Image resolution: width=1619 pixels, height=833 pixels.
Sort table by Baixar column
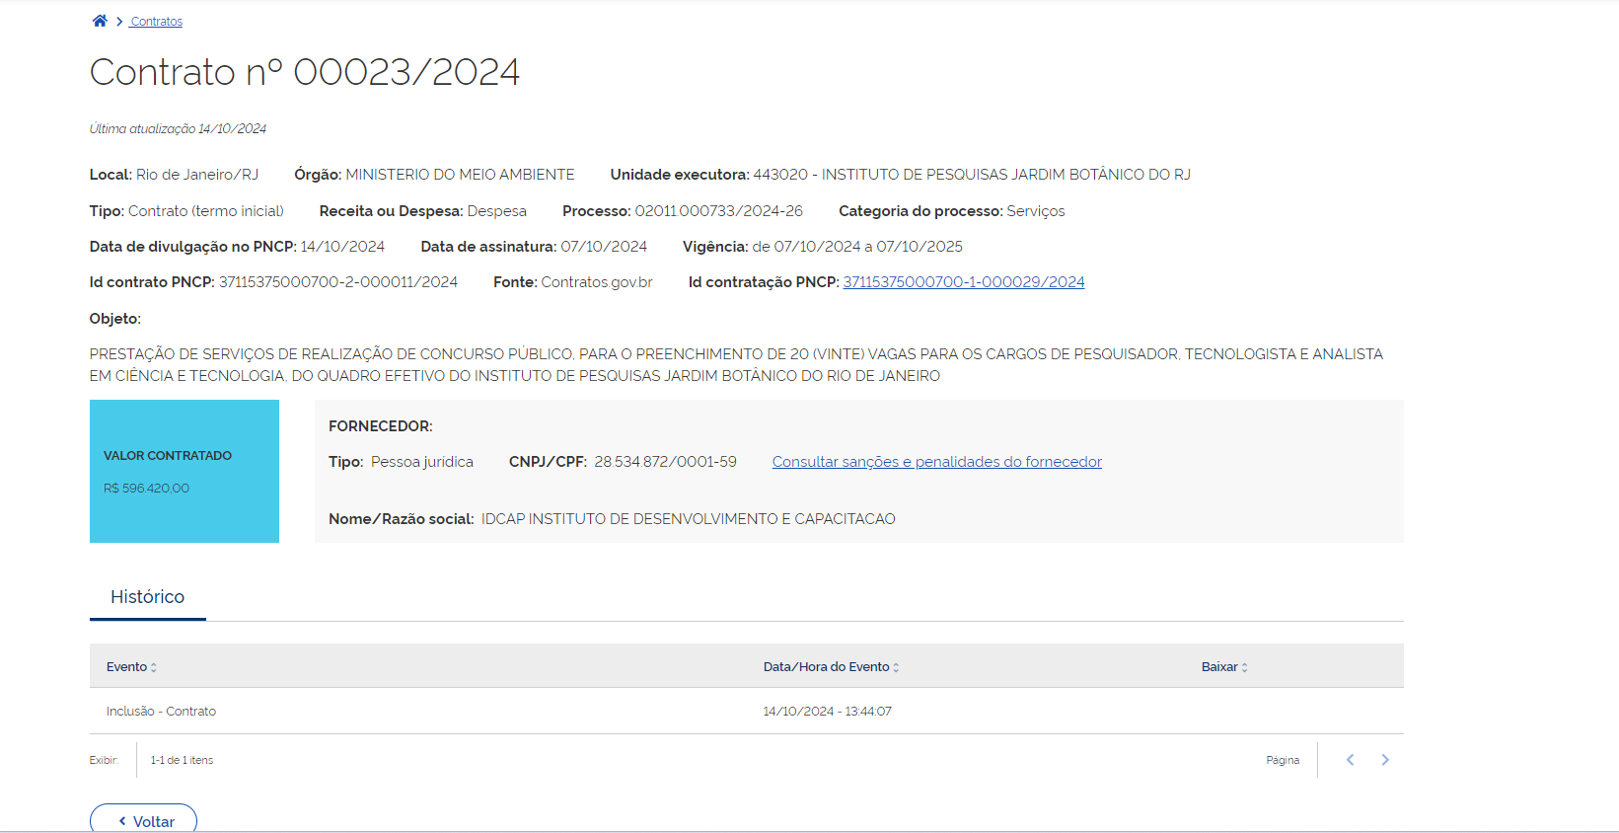[x=1224, y=667]
